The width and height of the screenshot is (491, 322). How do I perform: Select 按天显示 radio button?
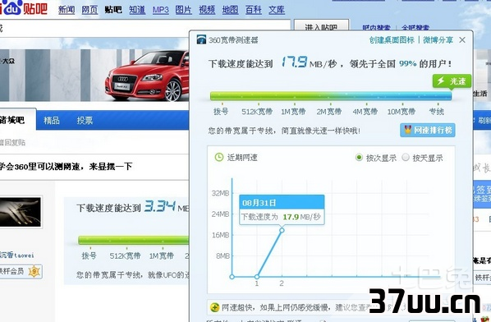pyautogui.click(x=406, y=157)
